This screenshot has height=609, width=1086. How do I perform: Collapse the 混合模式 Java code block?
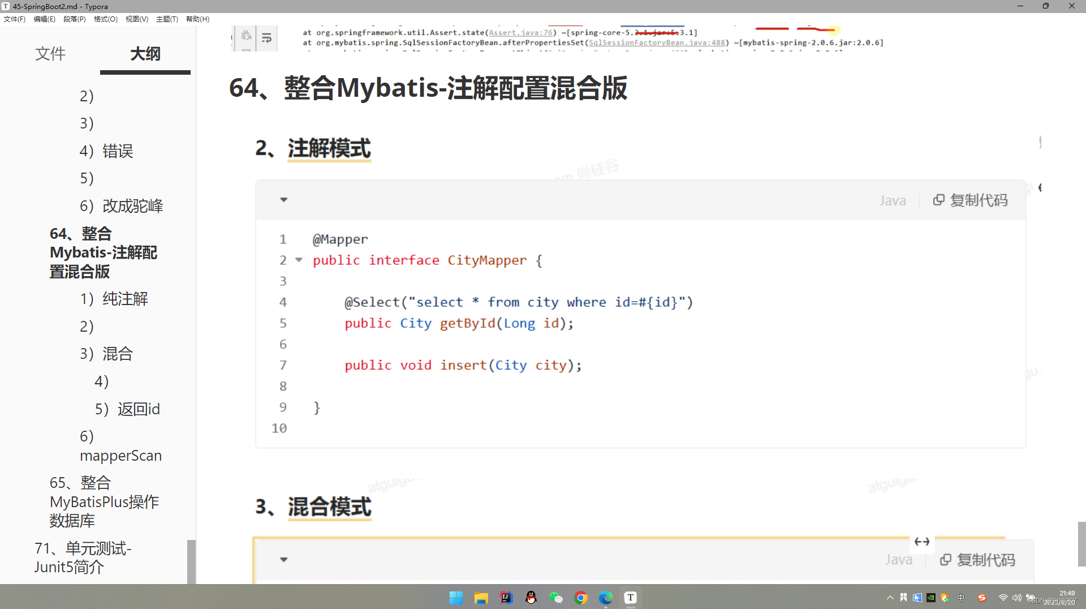284,560
